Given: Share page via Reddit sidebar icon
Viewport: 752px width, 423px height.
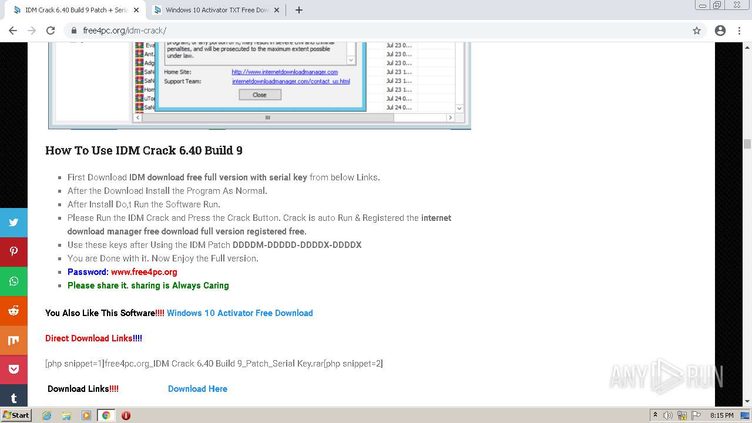Looking at the screenshot, I should pos(14,311).
